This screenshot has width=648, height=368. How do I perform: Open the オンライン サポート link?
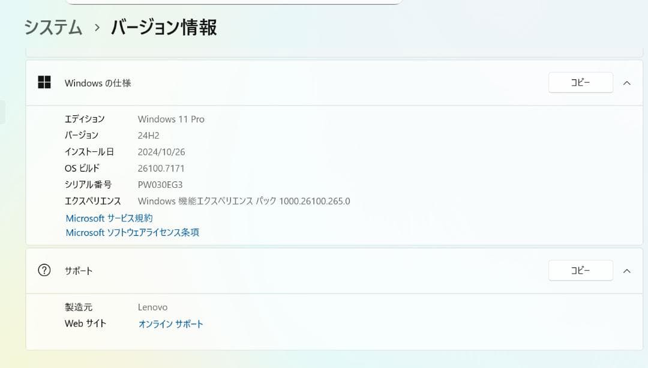coord(171,324)
